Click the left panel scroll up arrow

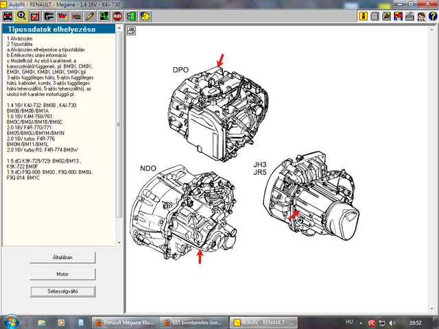click(x=119, y=27)
